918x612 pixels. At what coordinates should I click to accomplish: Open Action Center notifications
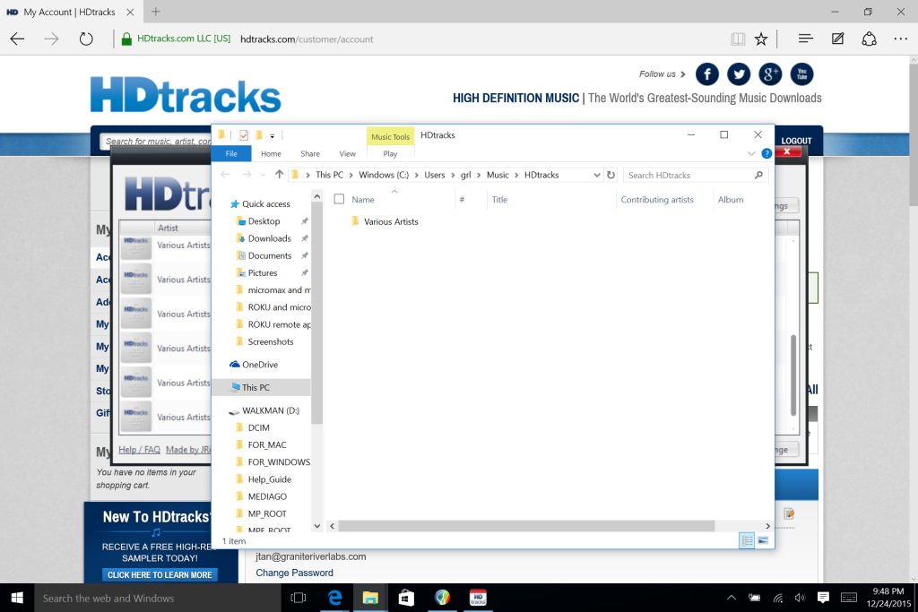(823, 598)
